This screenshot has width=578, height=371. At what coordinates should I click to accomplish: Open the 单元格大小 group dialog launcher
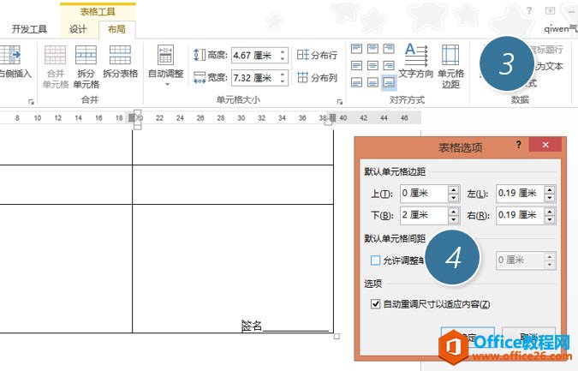(x=337, y=102)
